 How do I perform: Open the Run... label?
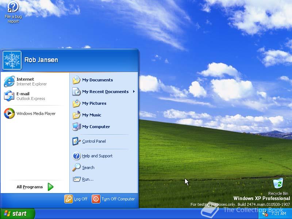(x=88, y=179)
